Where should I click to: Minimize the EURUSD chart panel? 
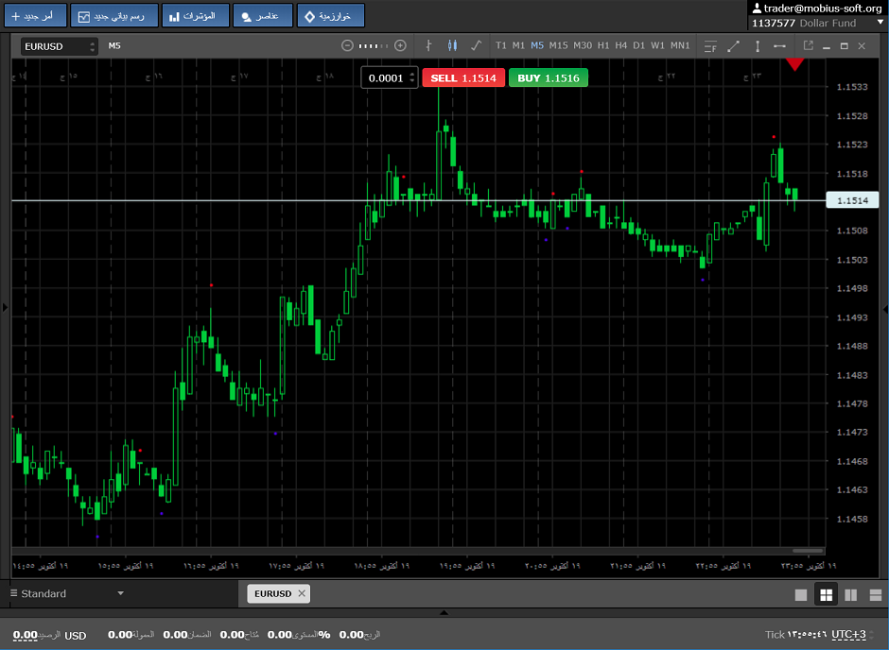(827, 46)
